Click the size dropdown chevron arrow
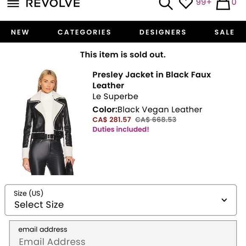 224,200
